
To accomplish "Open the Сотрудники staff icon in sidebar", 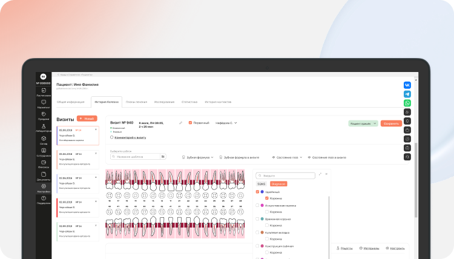I will 44,151.
